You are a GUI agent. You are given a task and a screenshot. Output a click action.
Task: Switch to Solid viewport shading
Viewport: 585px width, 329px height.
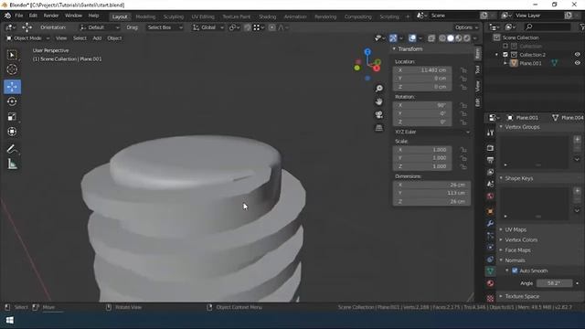[451, 38]
